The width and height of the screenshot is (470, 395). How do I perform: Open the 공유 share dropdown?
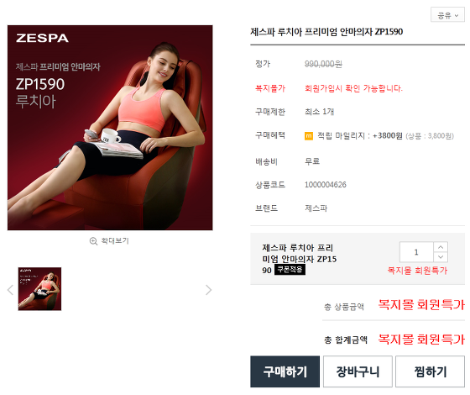click(x=447, y=15)
